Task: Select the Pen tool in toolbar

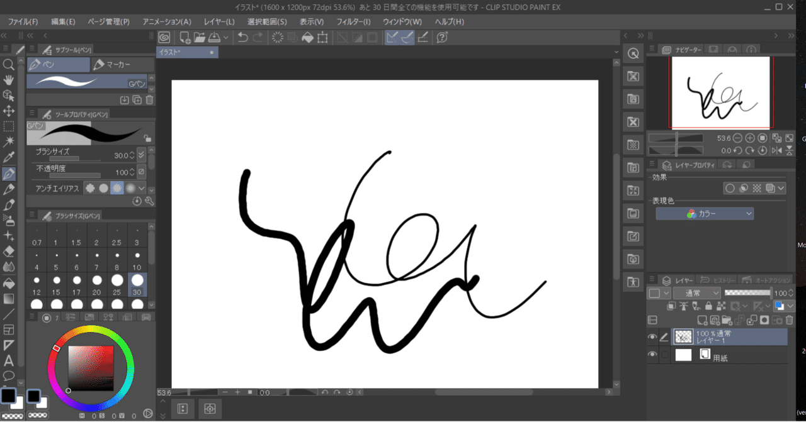Action: click(x=9, y=174)
